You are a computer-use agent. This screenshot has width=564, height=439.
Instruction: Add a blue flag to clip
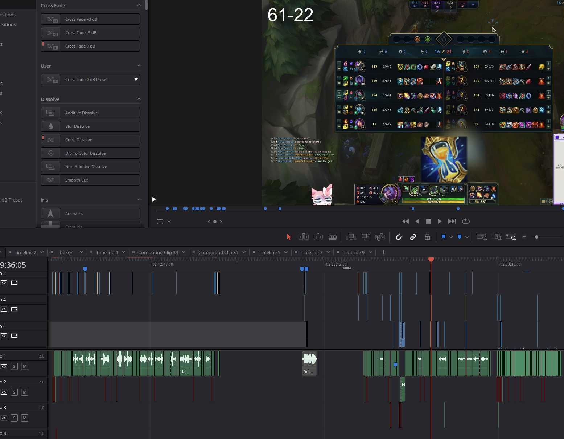444,237
